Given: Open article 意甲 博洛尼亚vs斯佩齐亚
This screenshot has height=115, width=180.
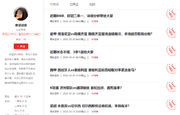Looking at the screenshot, I should click(101, 34).
